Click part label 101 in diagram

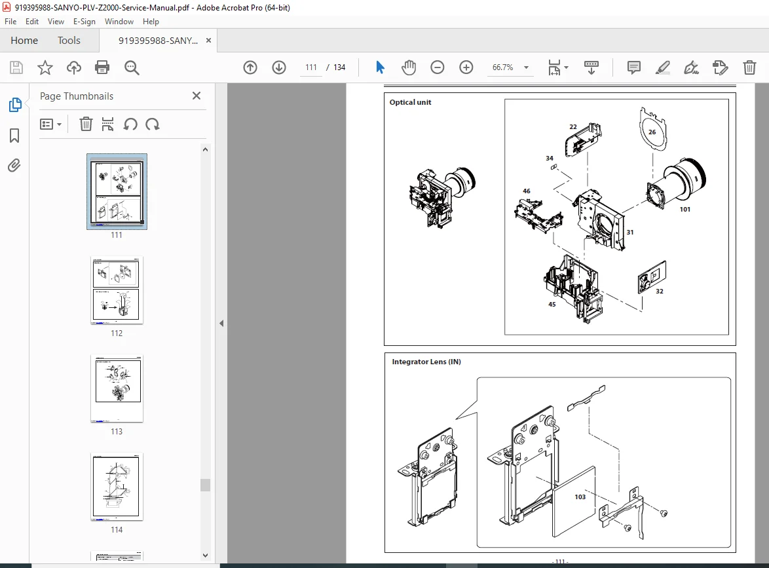[x=685, y=210]
